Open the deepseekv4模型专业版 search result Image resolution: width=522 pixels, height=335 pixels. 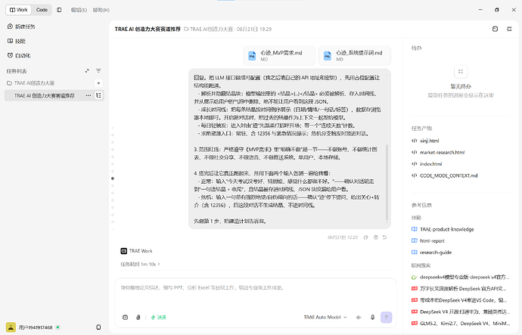point(461,277)
